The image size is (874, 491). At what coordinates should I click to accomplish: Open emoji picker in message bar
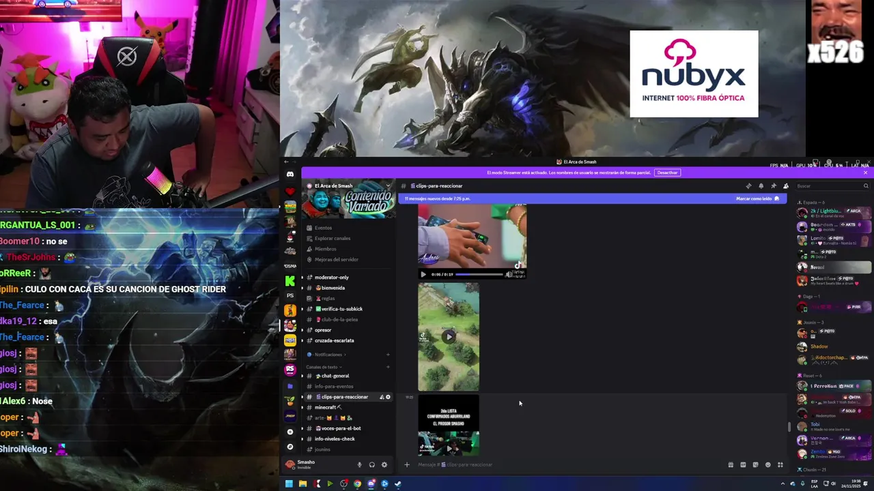768,465
